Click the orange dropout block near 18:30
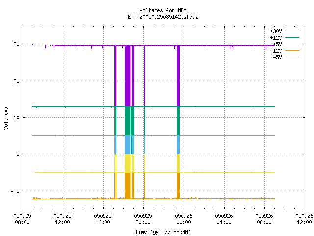 coord(128,186)
